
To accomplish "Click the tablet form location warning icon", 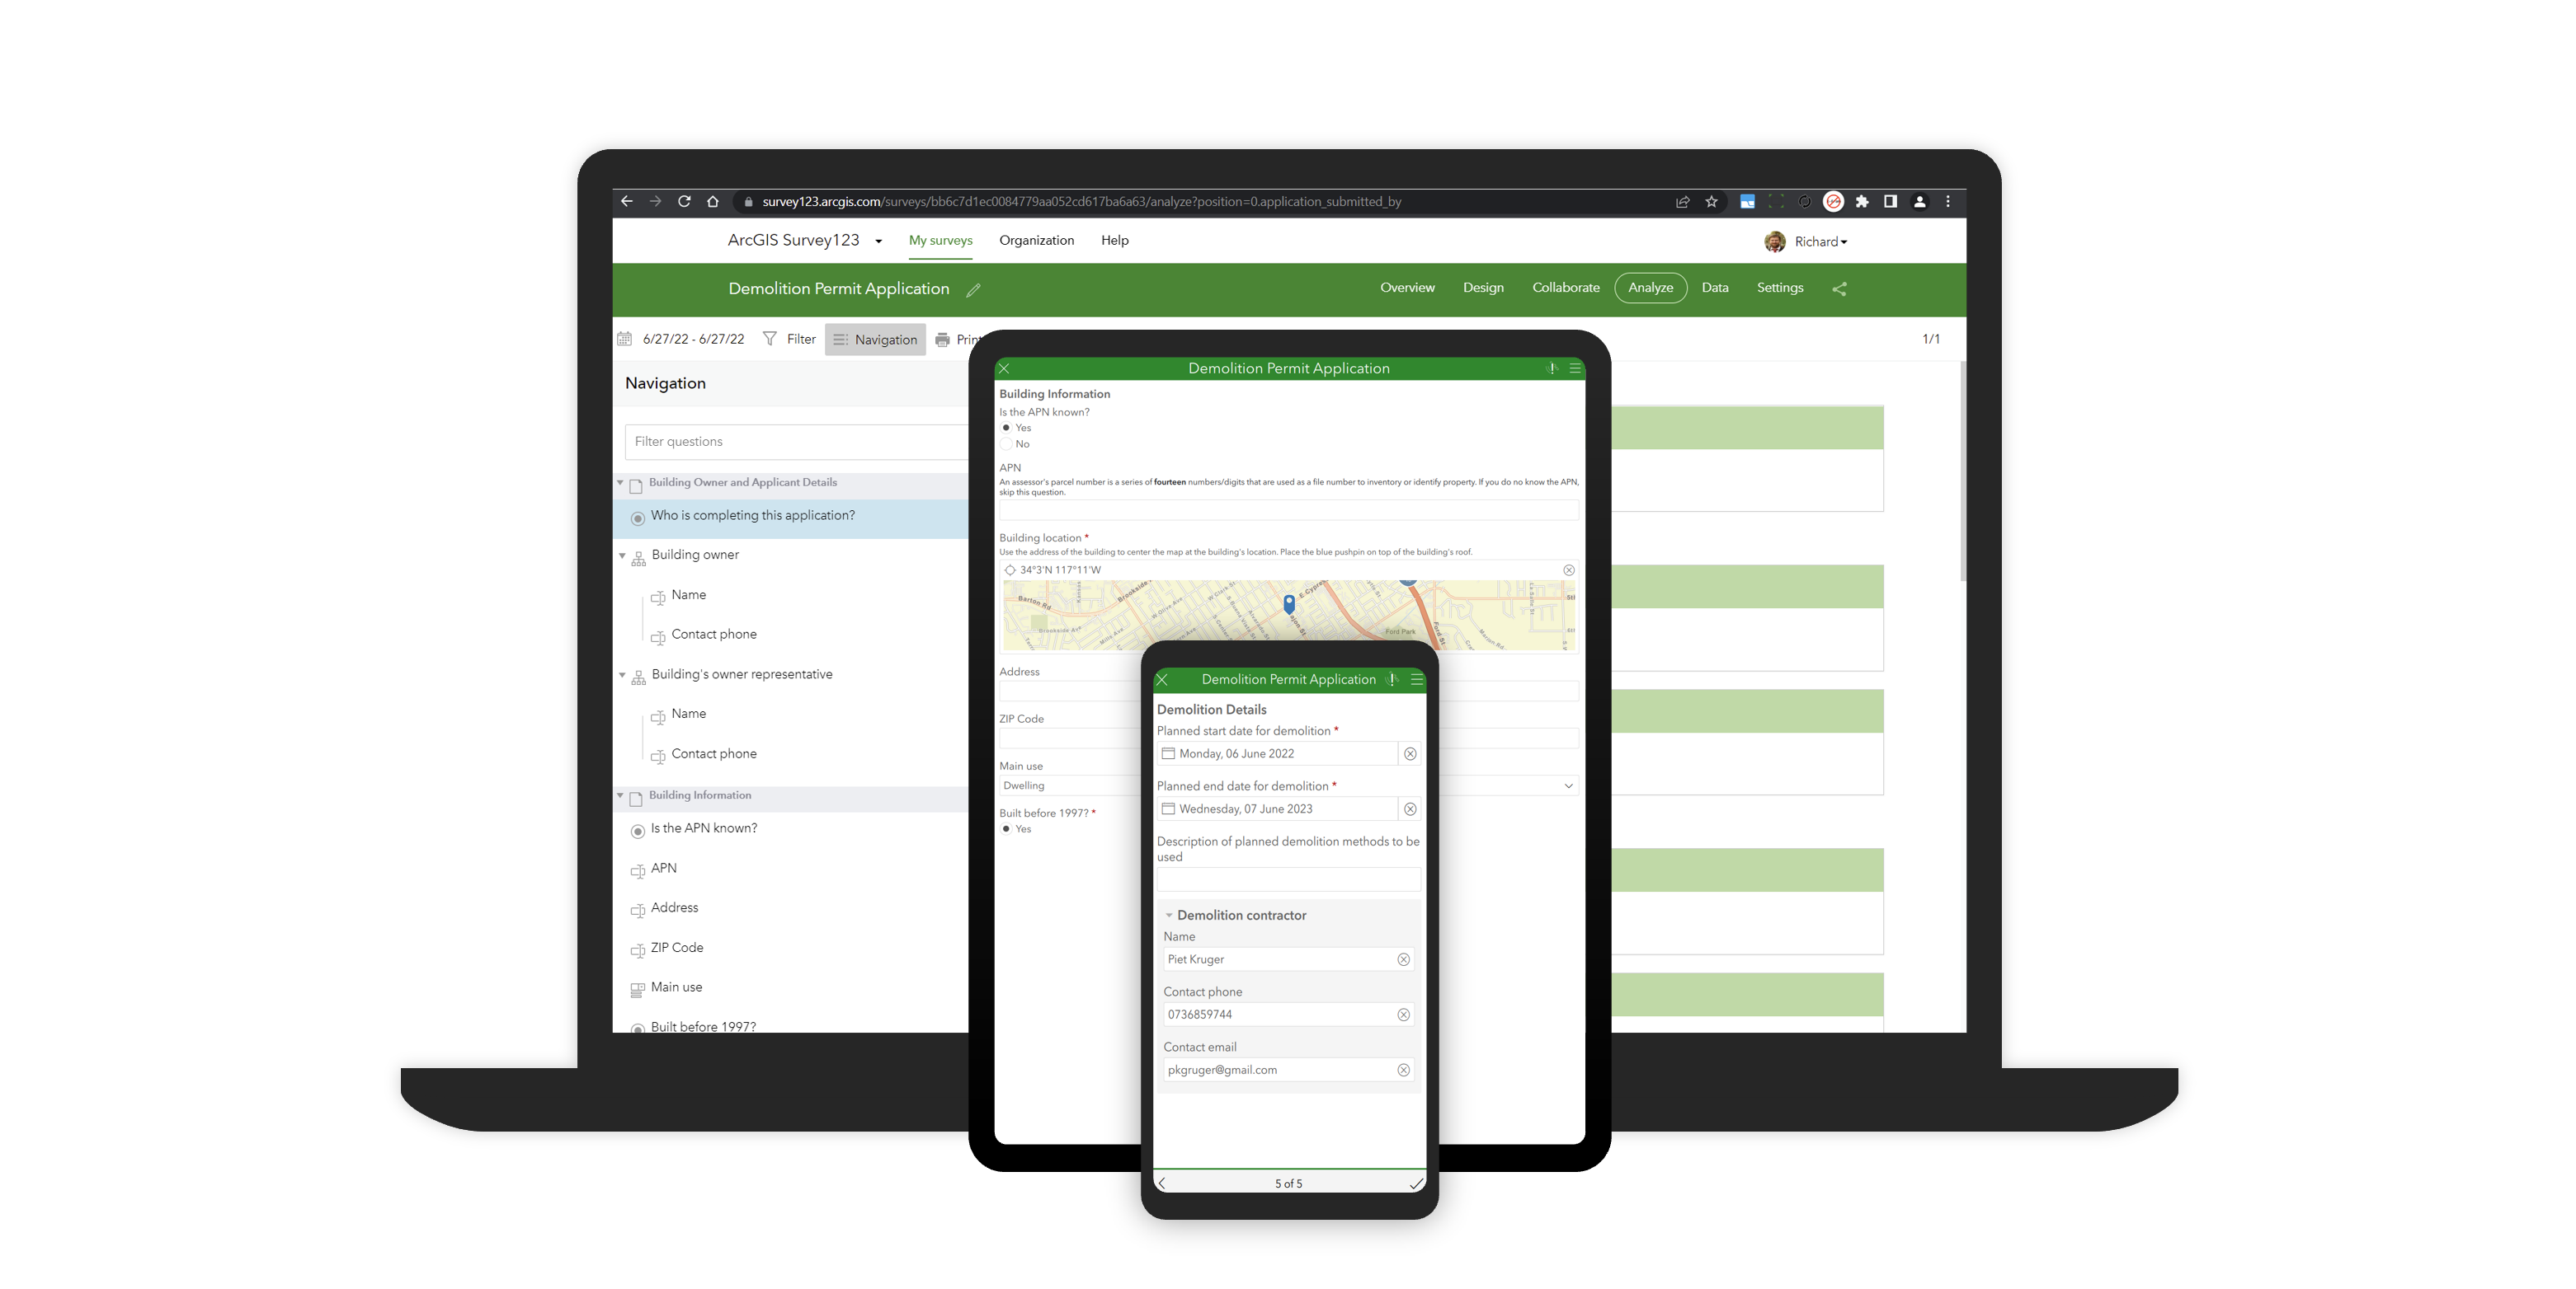I will [x=1552, y=368].
